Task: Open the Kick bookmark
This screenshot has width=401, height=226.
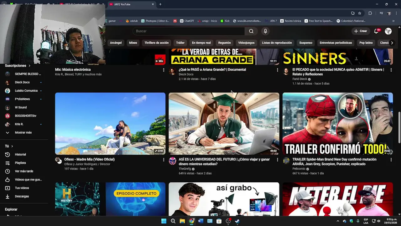Action: point(225,21)
